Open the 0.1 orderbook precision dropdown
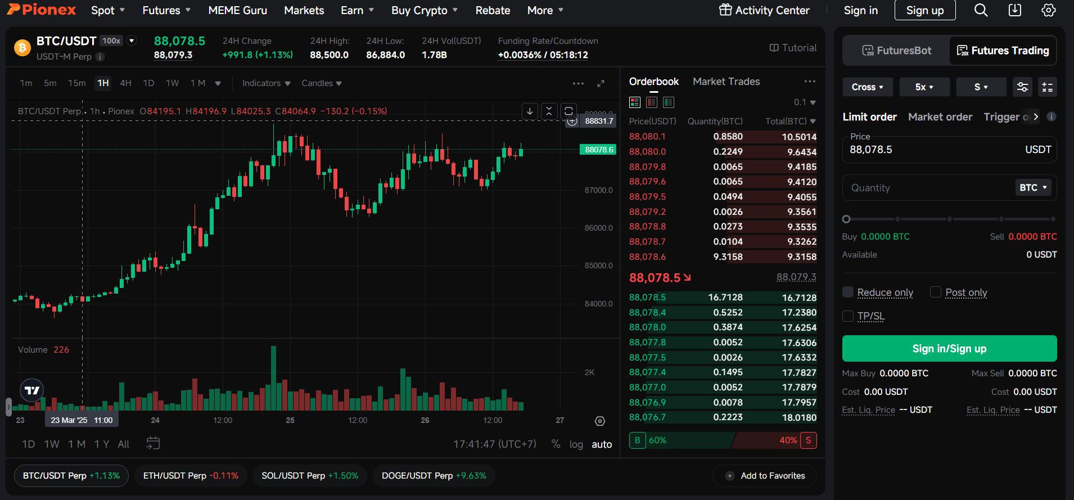 [x=805, y=102]
